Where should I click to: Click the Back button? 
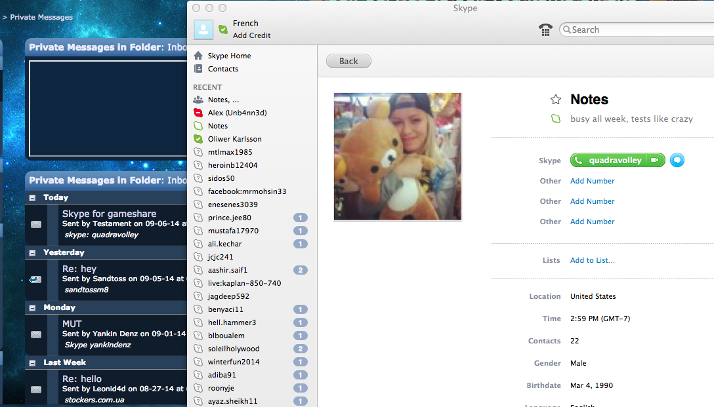click(x=349, y=61)
